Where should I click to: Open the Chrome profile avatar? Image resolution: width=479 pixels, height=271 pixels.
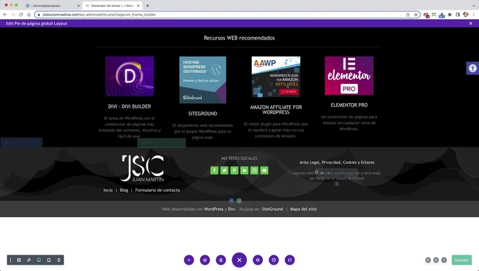point(465,14)
